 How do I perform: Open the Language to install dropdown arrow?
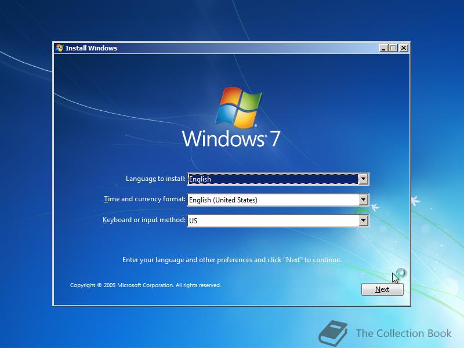[364, 179]
